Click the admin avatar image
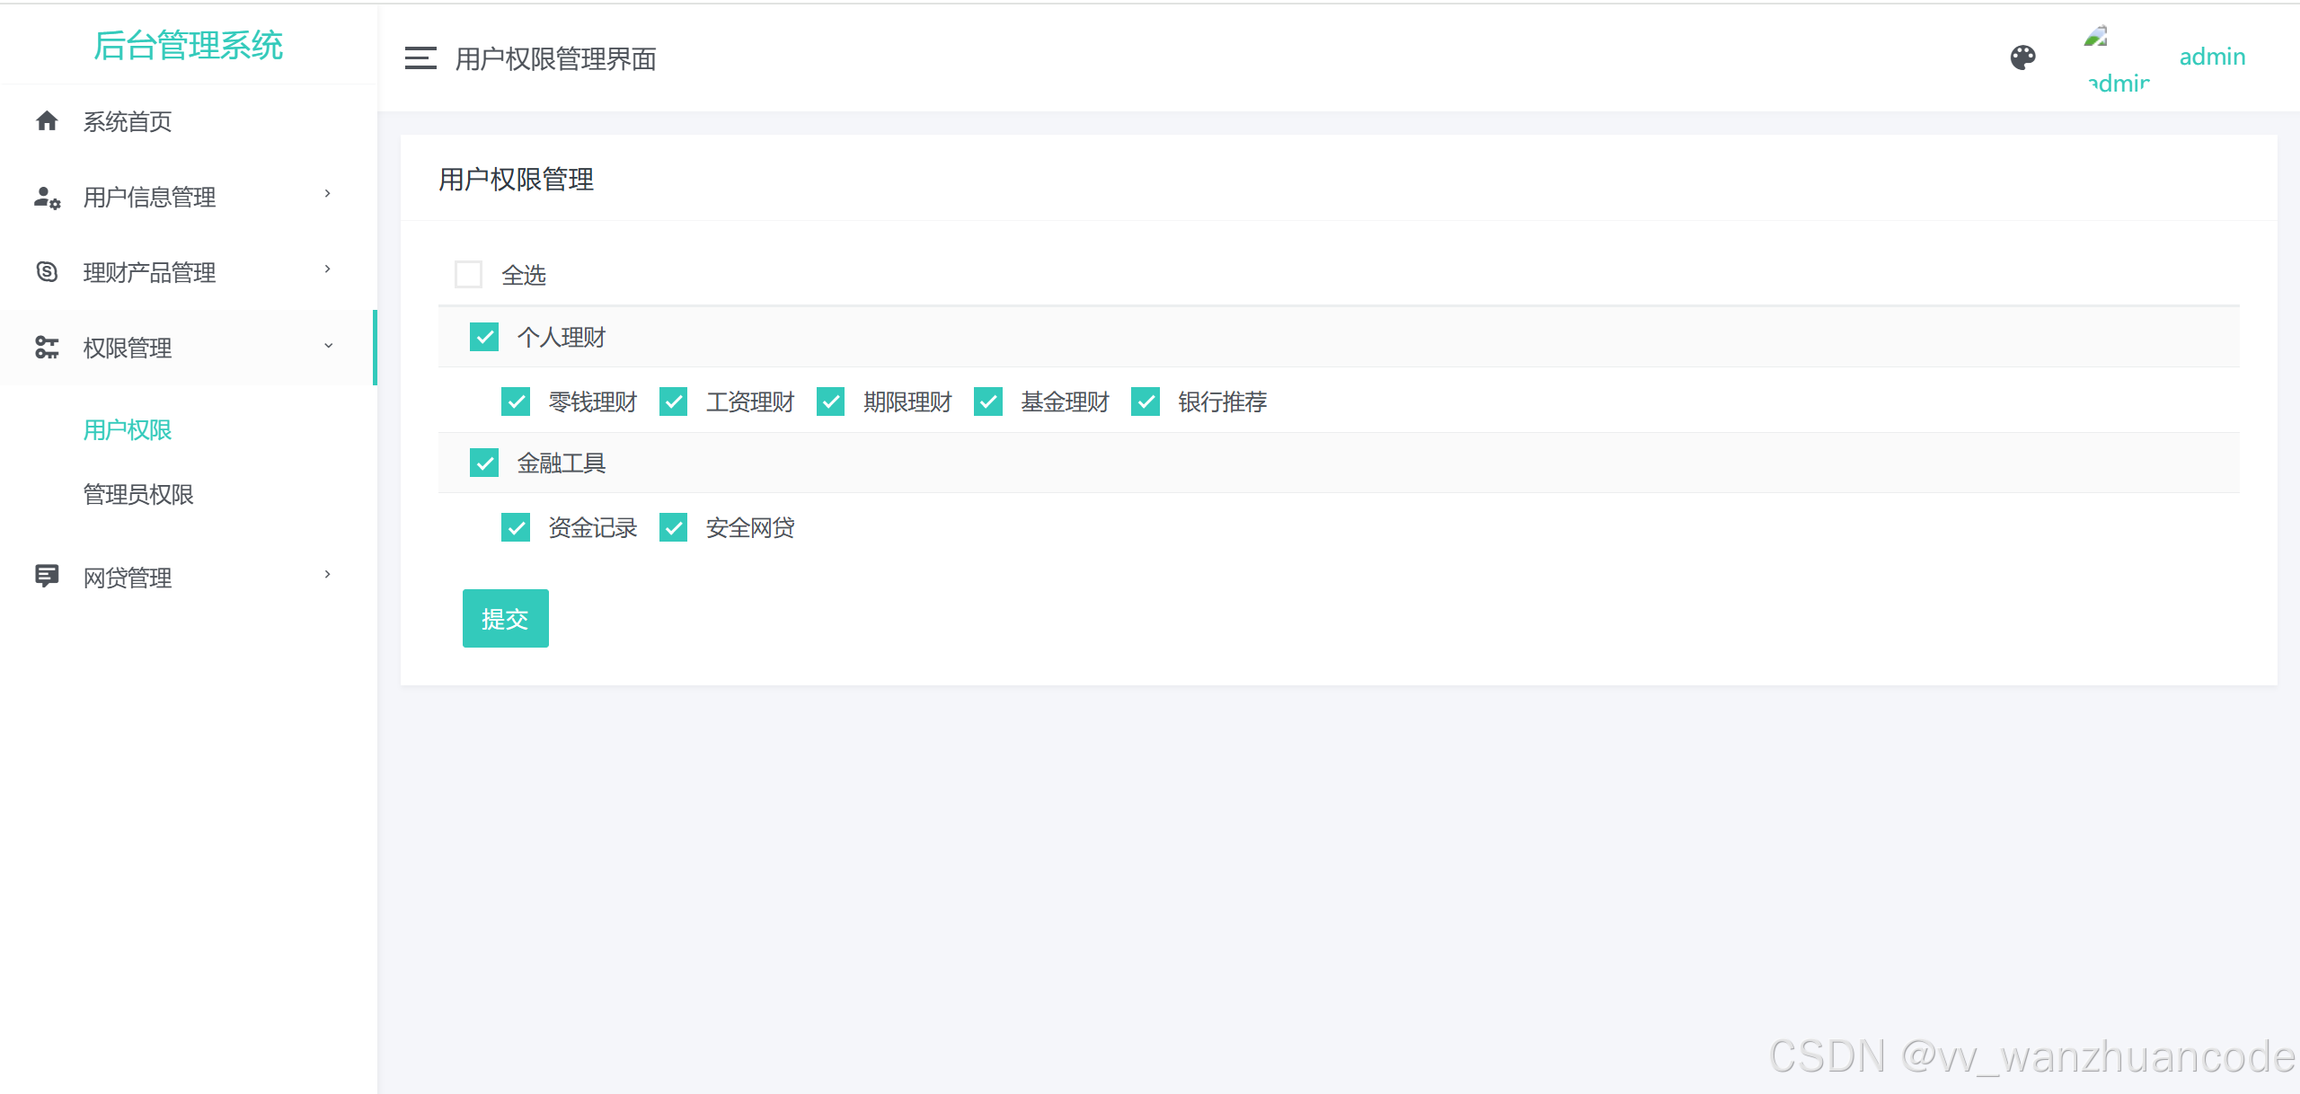 tap(2117, 58)
